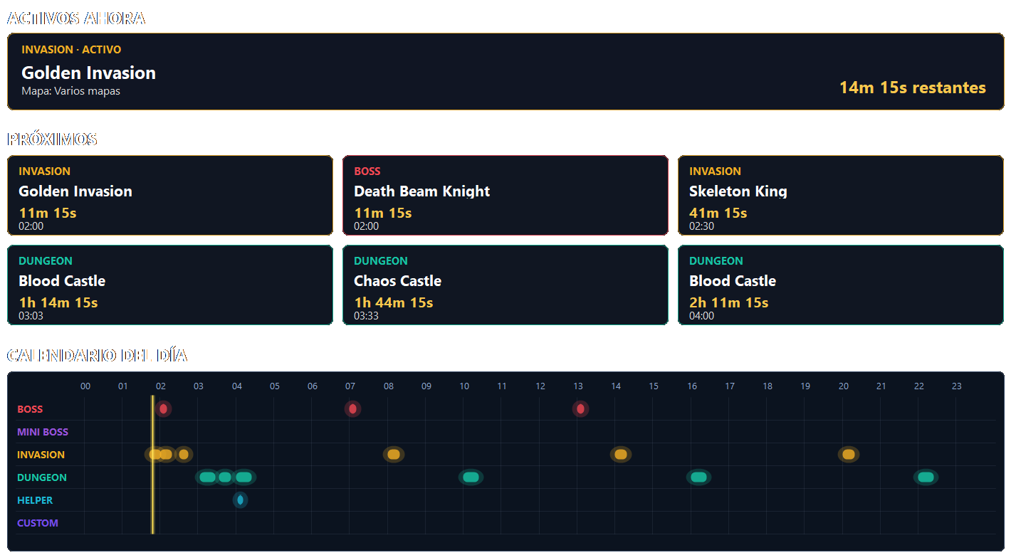Image resolution: width=1011 pixels, height=560 pixels.
Task: Click the CUSTOM row label
Action: [x=38, y=523]
